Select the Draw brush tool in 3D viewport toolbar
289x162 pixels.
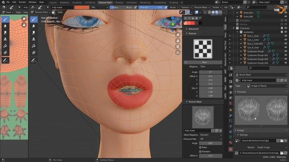pyautogui.click(x=34, y=19)
